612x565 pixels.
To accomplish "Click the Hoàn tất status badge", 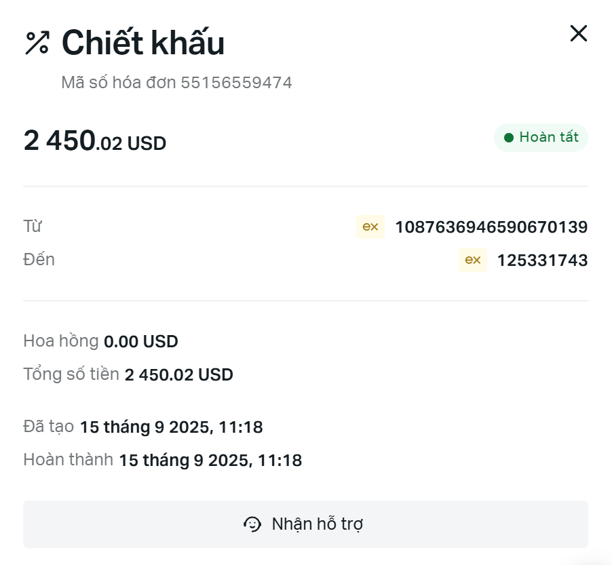I will (x=541, y=138).
